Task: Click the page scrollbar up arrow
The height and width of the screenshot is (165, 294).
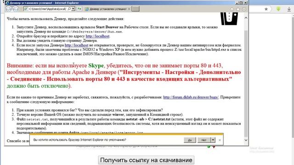Action: pyautogui.click(x=246, y=18)
